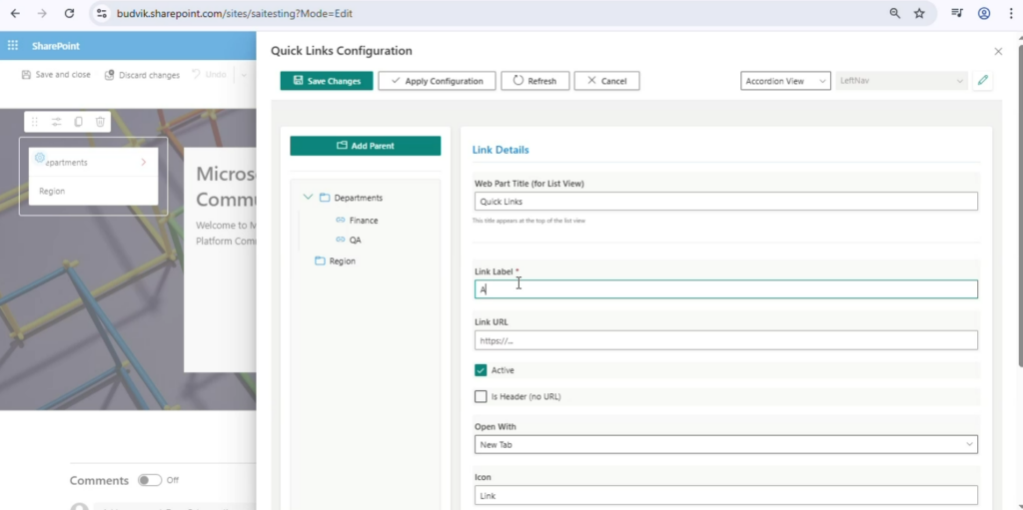This screenshot has height=510, width=1023.
Task: Open web part properties sliders icon
Action: coord(56,122)
